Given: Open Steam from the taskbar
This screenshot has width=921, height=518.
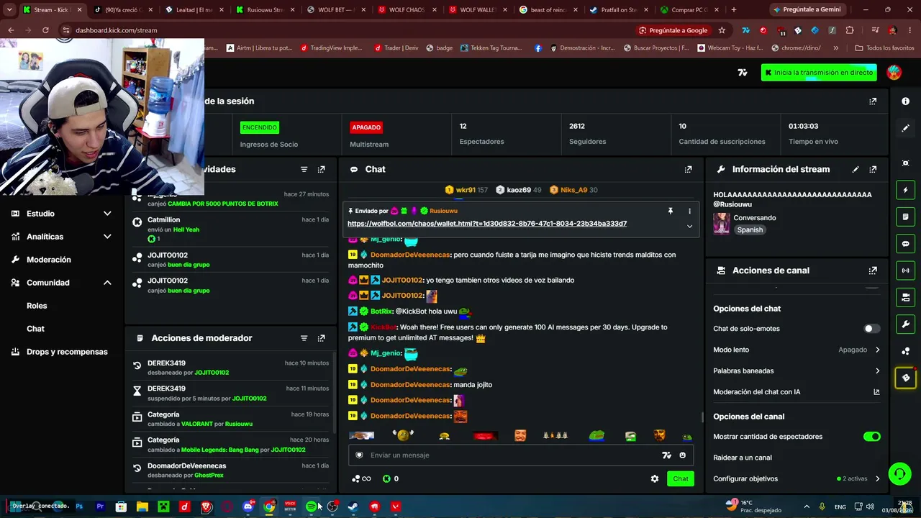Looking at the screenshot, I should point(353,506).
